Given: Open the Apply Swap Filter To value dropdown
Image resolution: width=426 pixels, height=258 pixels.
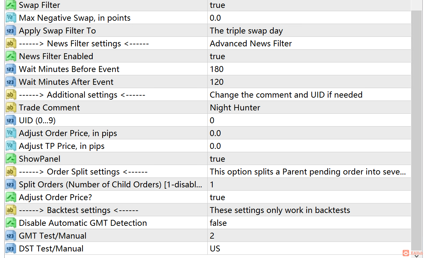Looking at the screenshot, I should (x=309, y=31).
